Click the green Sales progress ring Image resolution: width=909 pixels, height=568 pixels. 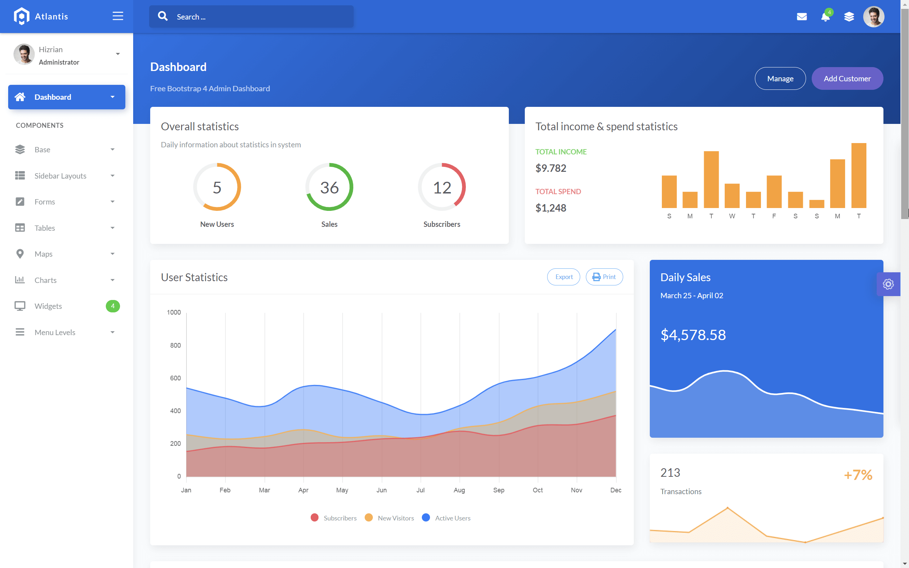coord(330,187)
